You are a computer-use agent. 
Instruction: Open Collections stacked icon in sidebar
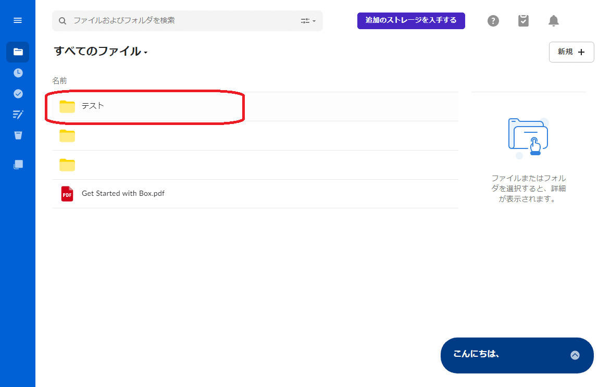pyautogui.click(x=18, y=165)
